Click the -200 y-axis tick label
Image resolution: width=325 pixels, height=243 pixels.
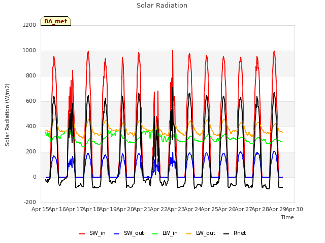30,202
